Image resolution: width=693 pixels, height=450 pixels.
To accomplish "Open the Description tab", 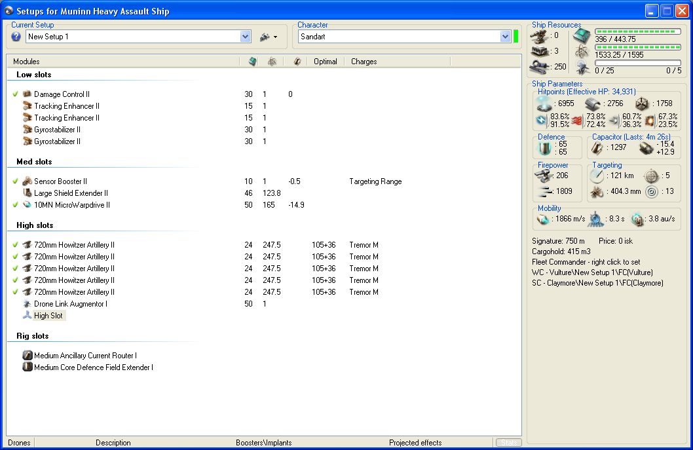I will [113, 443].
